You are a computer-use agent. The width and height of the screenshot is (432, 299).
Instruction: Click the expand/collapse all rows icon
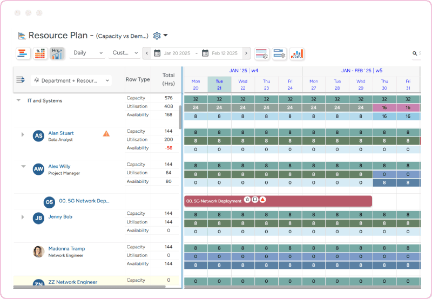pyautogui.click(x=21, y=80)
